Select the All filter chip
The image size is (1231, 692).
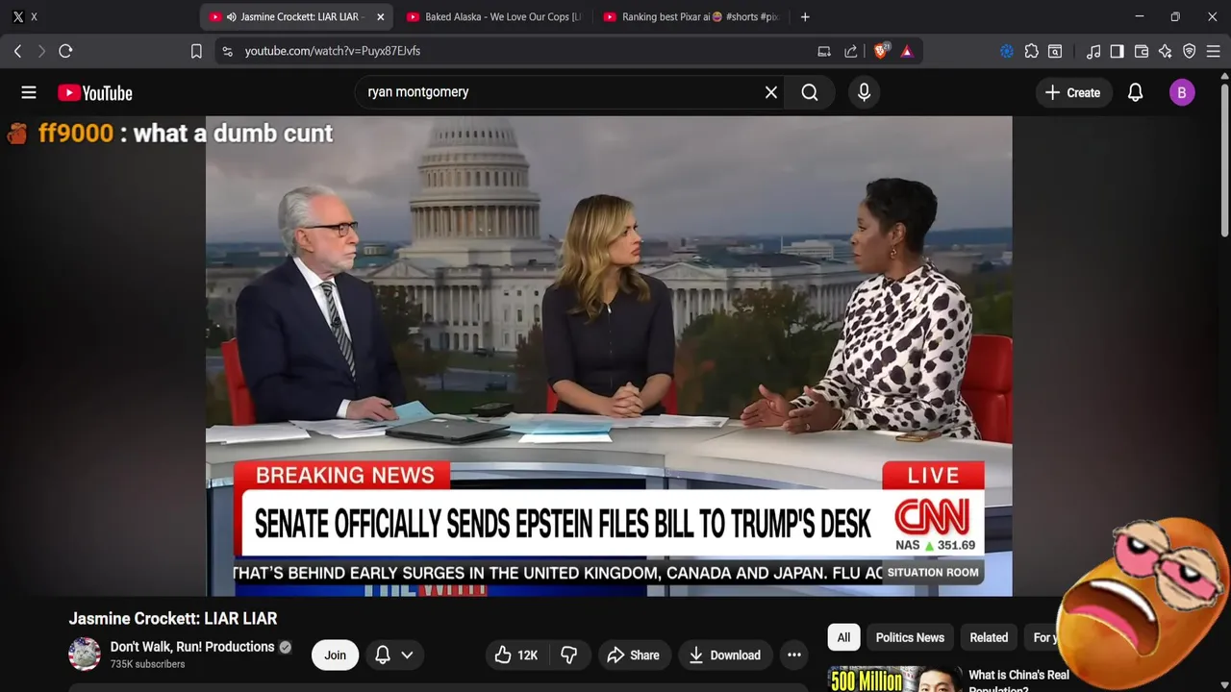coord(843,637)
